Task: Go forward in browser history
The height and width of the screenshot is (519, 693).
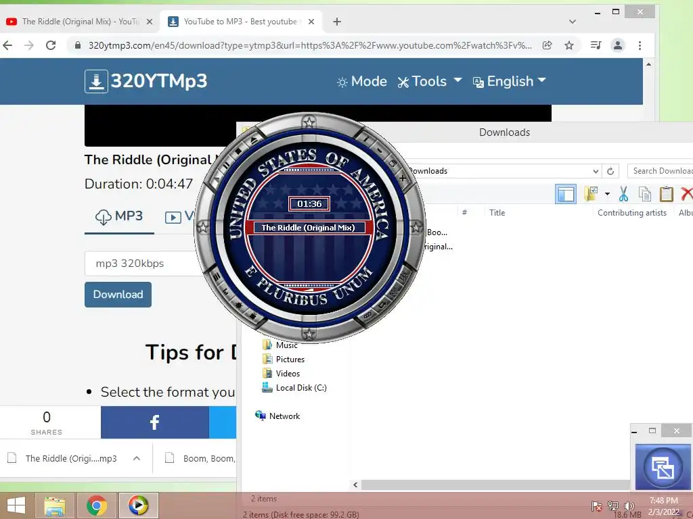Action: tap(29, 45)
